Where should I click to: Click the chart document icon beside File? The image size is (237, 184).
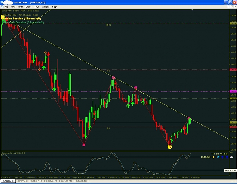click(2, 7)
